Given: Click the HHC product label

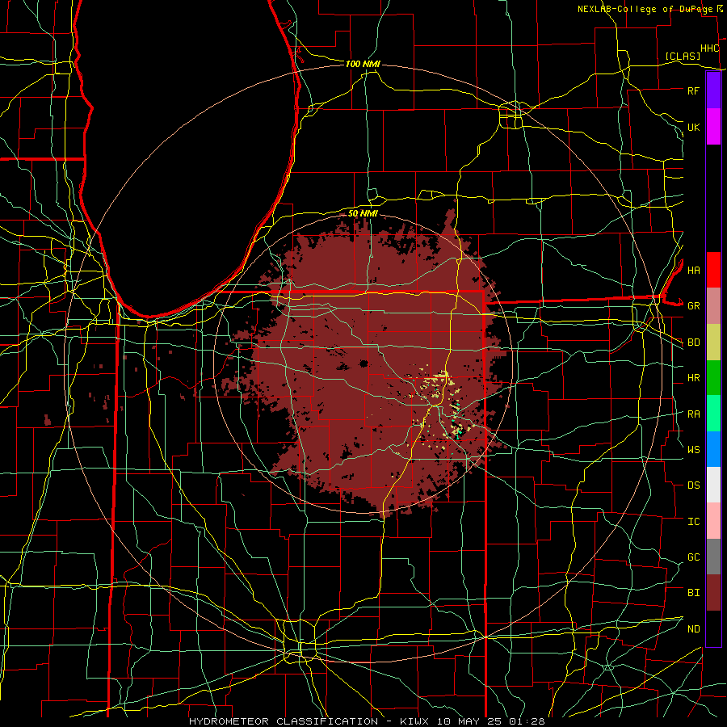Looking at the screenshot, I should [709, 48].
